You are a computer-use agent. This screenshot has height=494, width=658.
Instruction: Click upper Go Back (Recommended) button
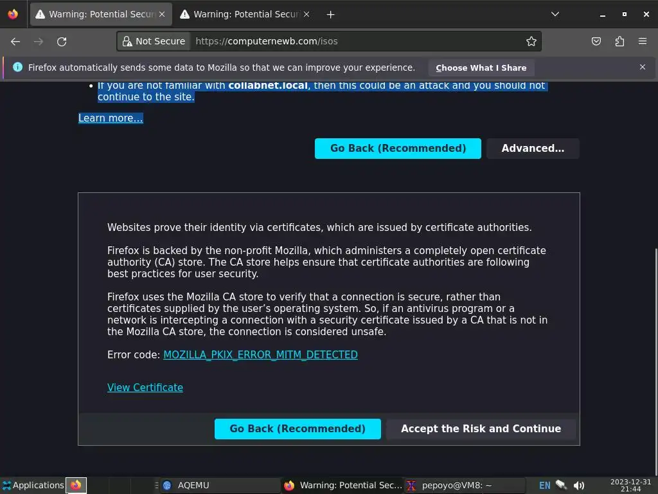pyautogui.click(x=398, y=149)
